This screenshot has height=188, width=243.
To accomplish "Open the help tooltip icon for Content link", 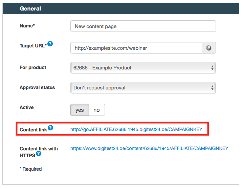I will (x=50, y=128).
